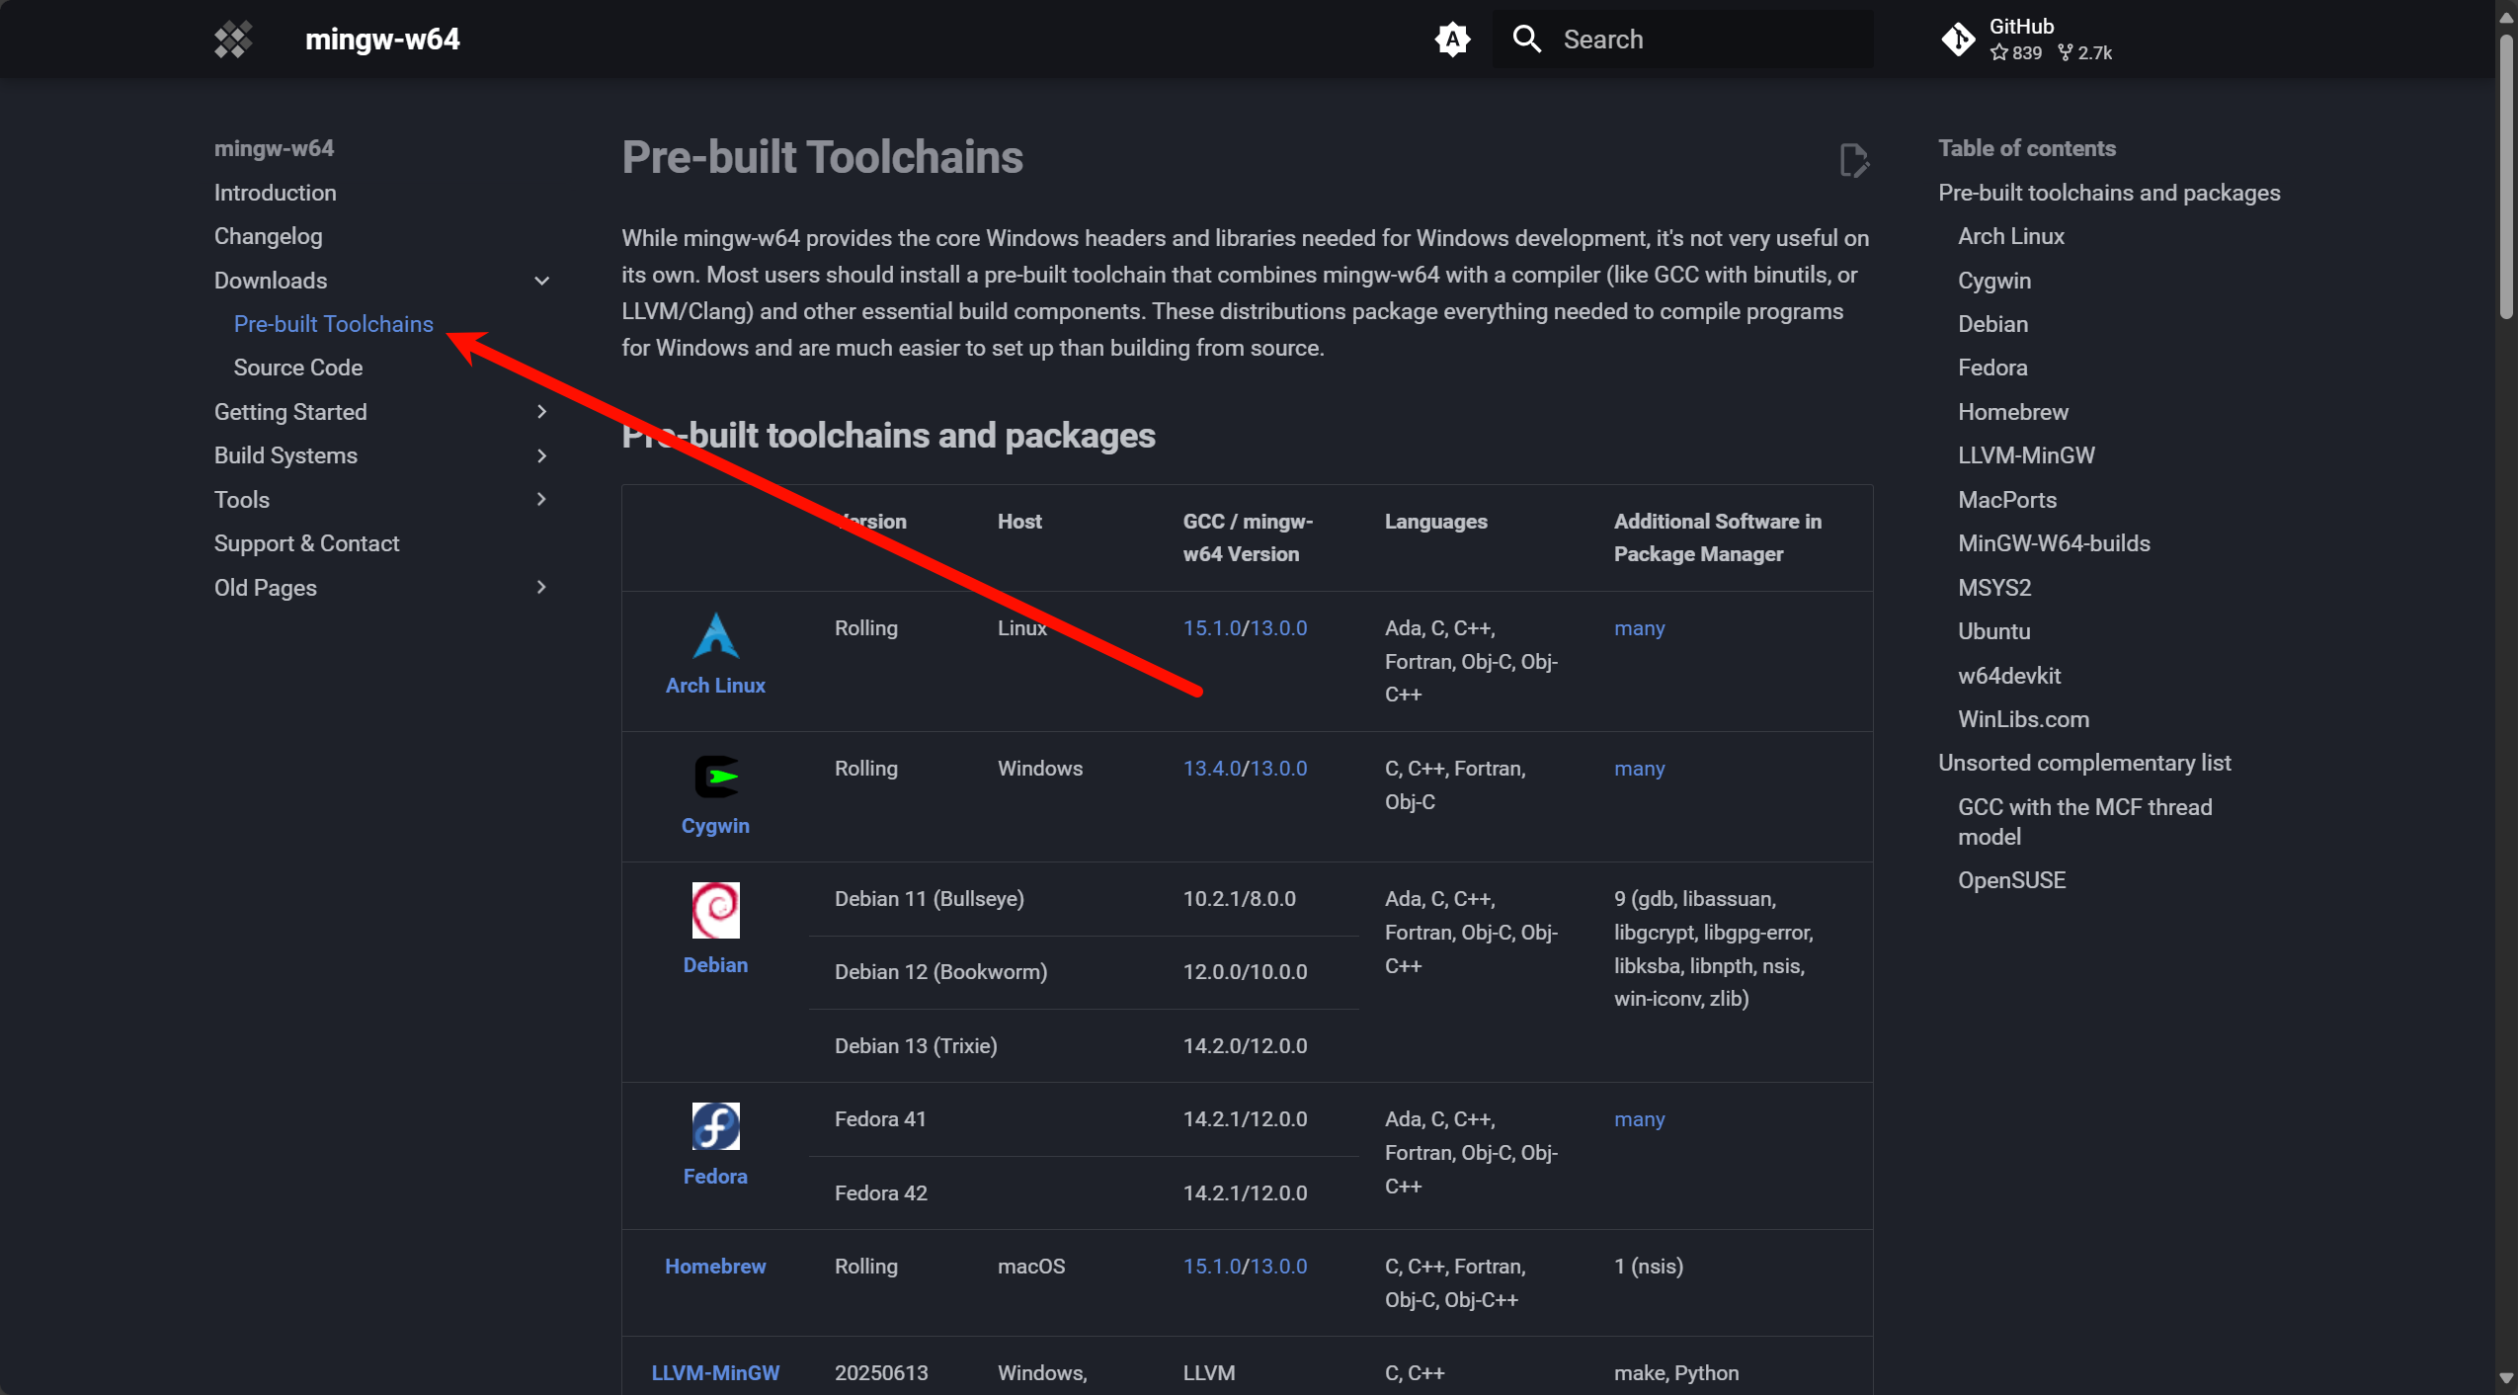Image resolution: width=2518 pixels, height=1395 pixels.
Task: Click the Arch Linux logo
Action: [x=715, y=635]
